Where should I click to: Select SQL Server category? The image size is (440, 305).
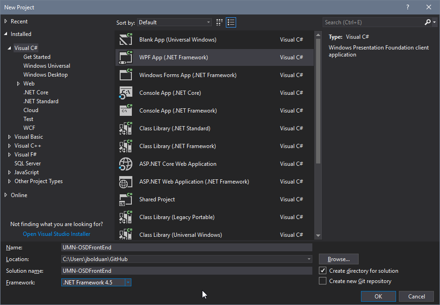click(x=28, y=163)
